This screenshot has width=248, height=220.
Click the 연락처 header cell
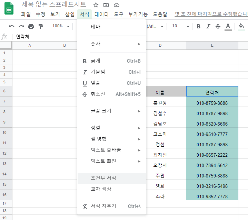pyautogui.click(x=212, y=91)
